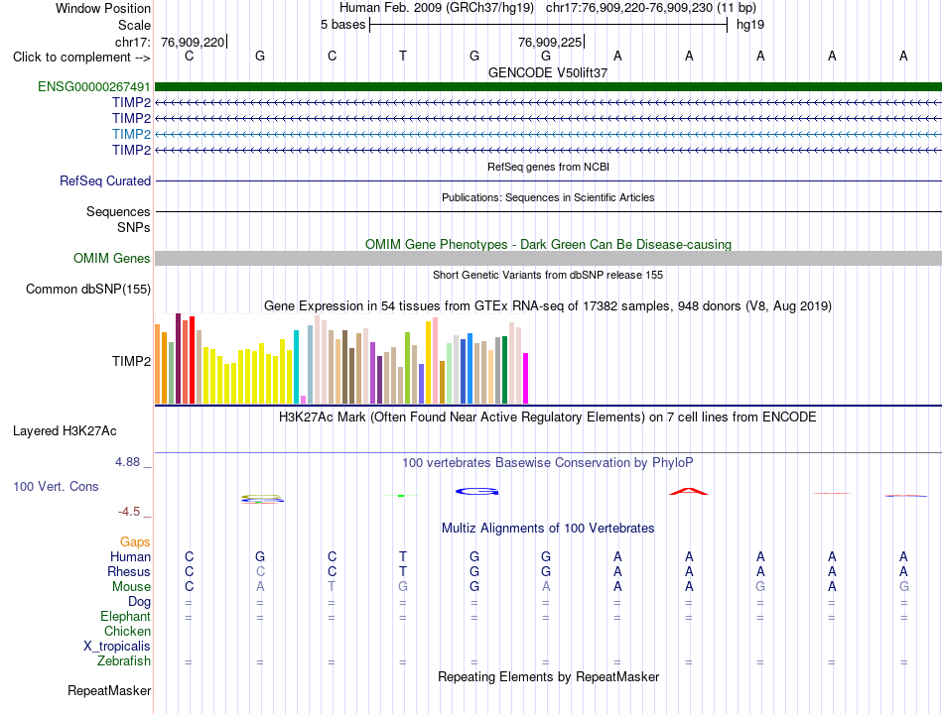The width and height of the screenshot is (943, 714).
Task: Click the Dog species label
Action: pos(139,602)
